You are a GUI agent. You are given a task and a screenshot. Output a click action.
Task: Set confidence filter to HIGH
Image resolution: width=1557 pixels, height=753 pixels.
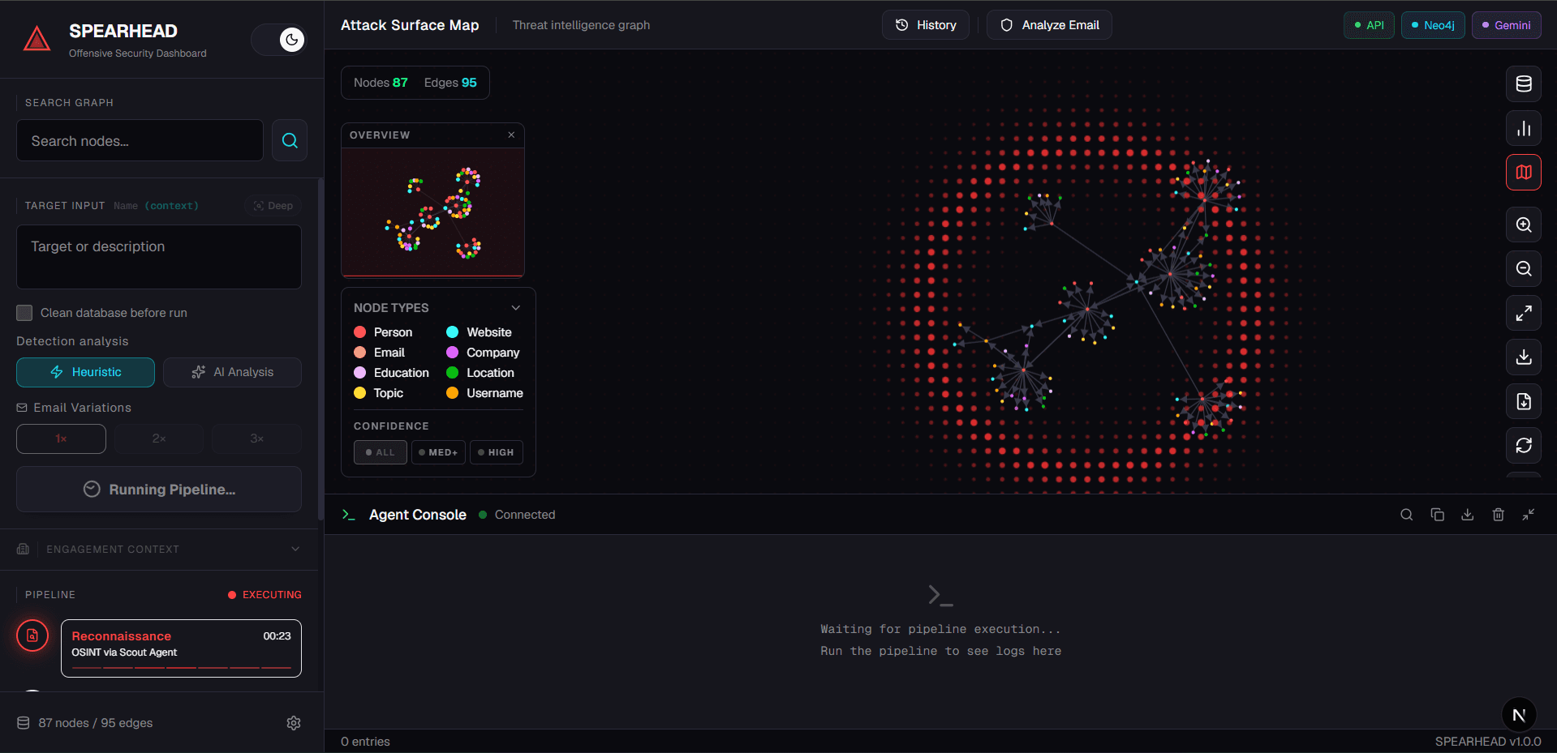point(496,452)
